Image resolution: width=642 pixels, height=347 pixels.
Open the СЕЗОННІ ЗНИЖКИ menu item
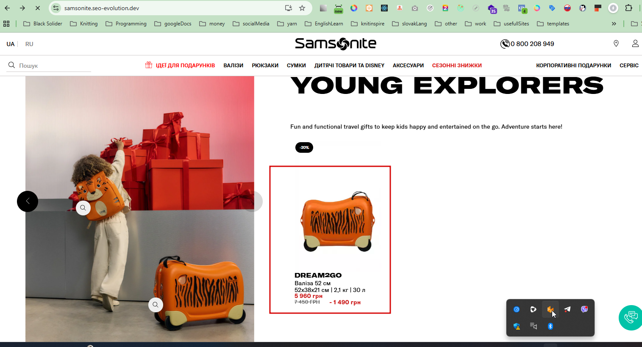click(x=457, y=66)
